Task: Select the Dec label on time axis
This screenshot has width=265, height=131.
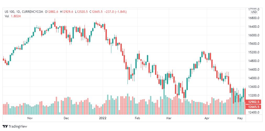Action: click(66, 118)
